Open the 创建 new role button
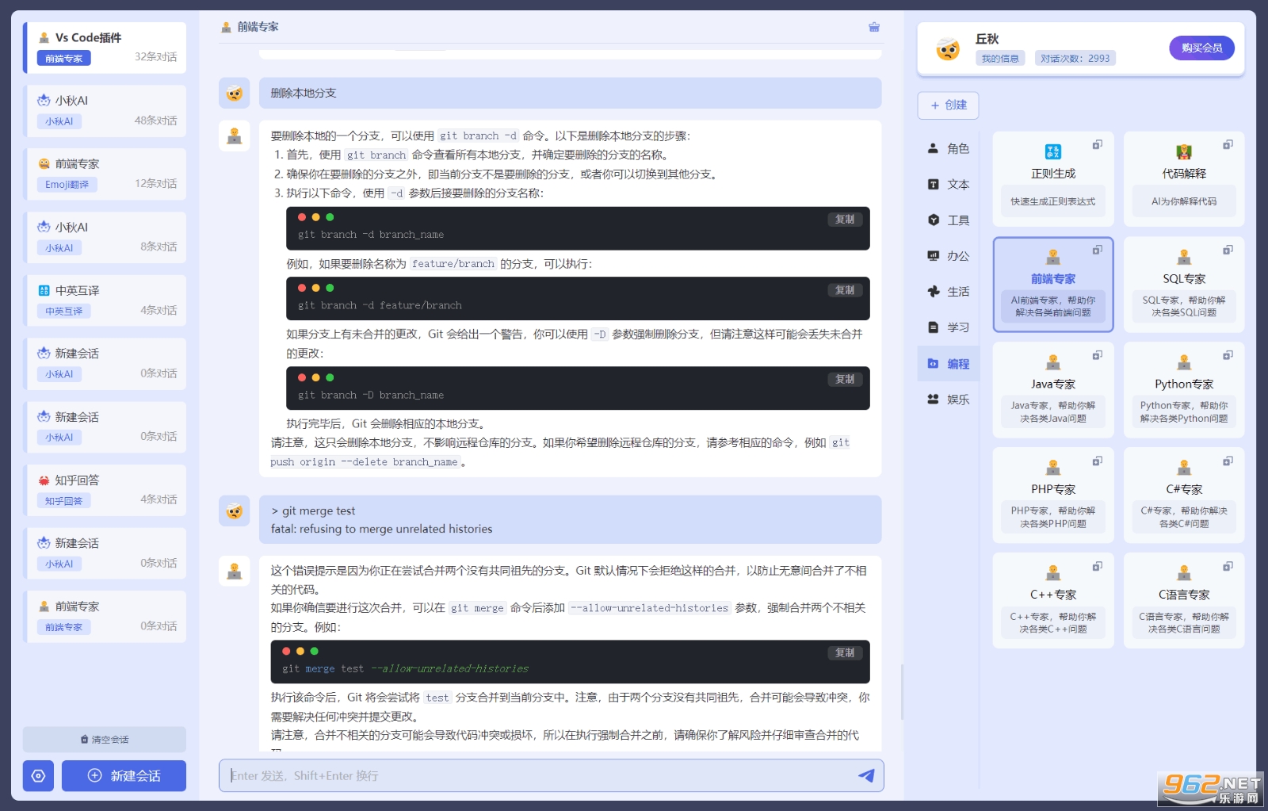This screenshot has width=1268, height=811. [x=948, y=105]
